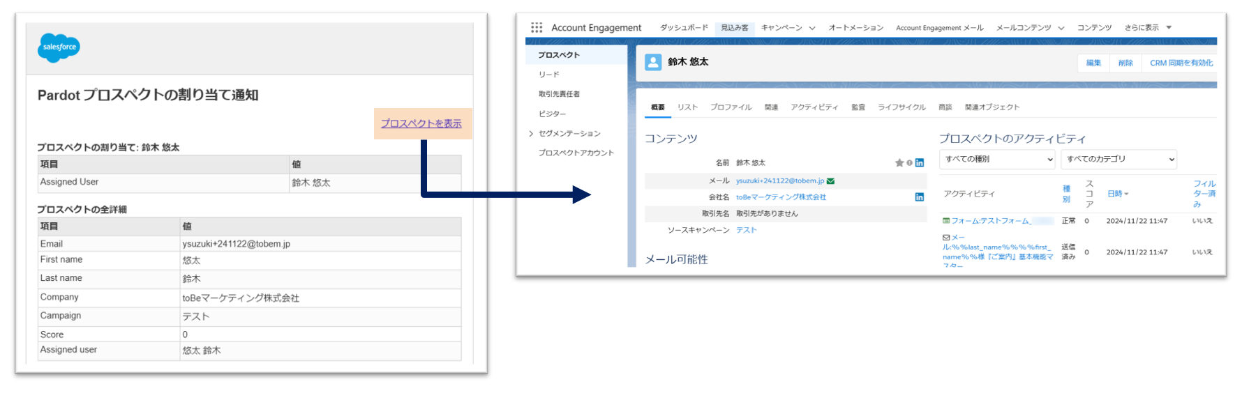The image size is (1242, 400).
Task: Open LinkedIn icon in the 名前 row
Action: pos(920,163)
